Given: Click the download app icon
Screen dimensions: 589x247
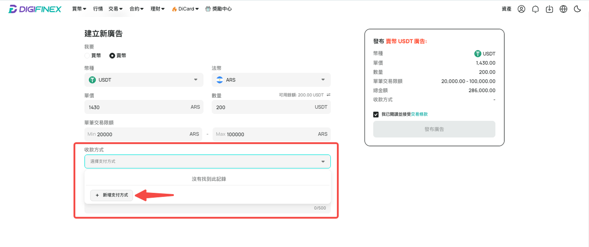Looking at the screenshot, I should [549, 9].
